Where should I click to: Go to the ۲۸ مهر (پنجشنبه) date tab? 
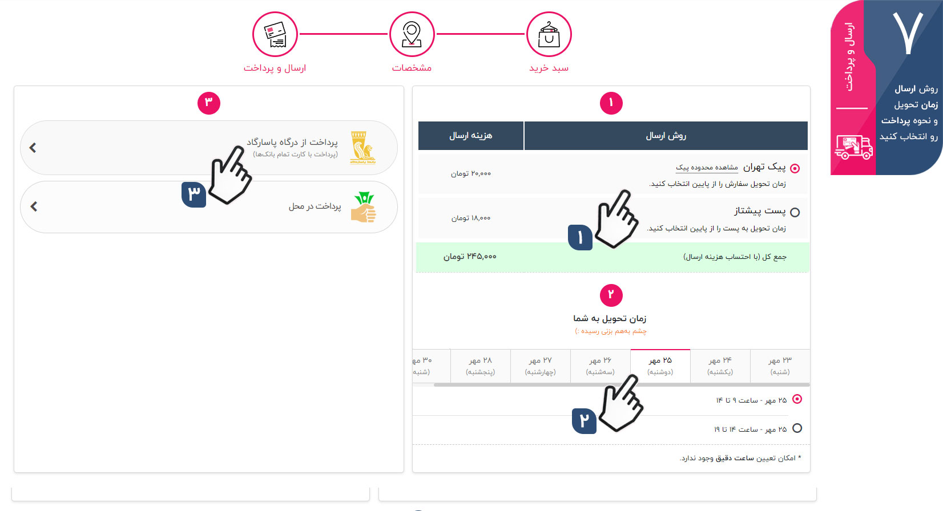coord(480,366)
